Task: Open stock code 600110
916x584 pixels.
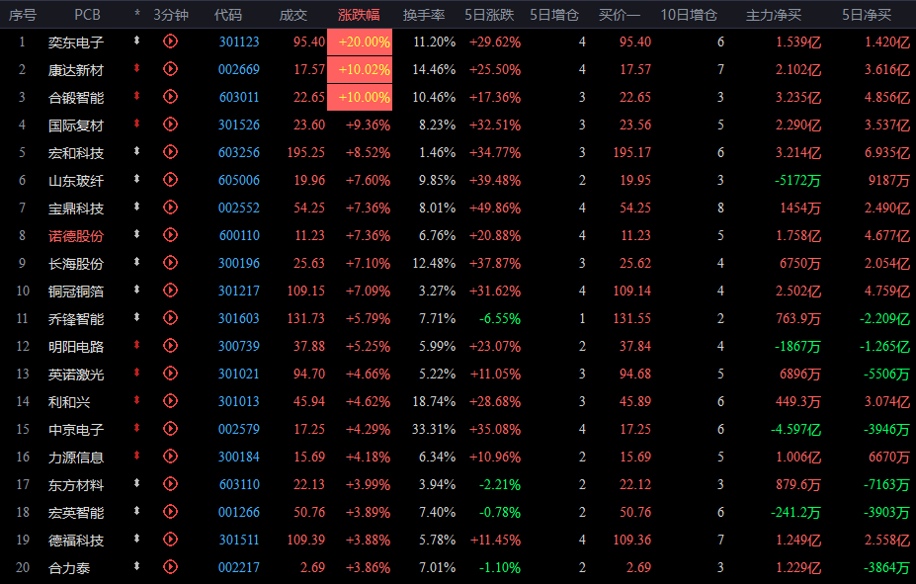Action: (239, 235)
